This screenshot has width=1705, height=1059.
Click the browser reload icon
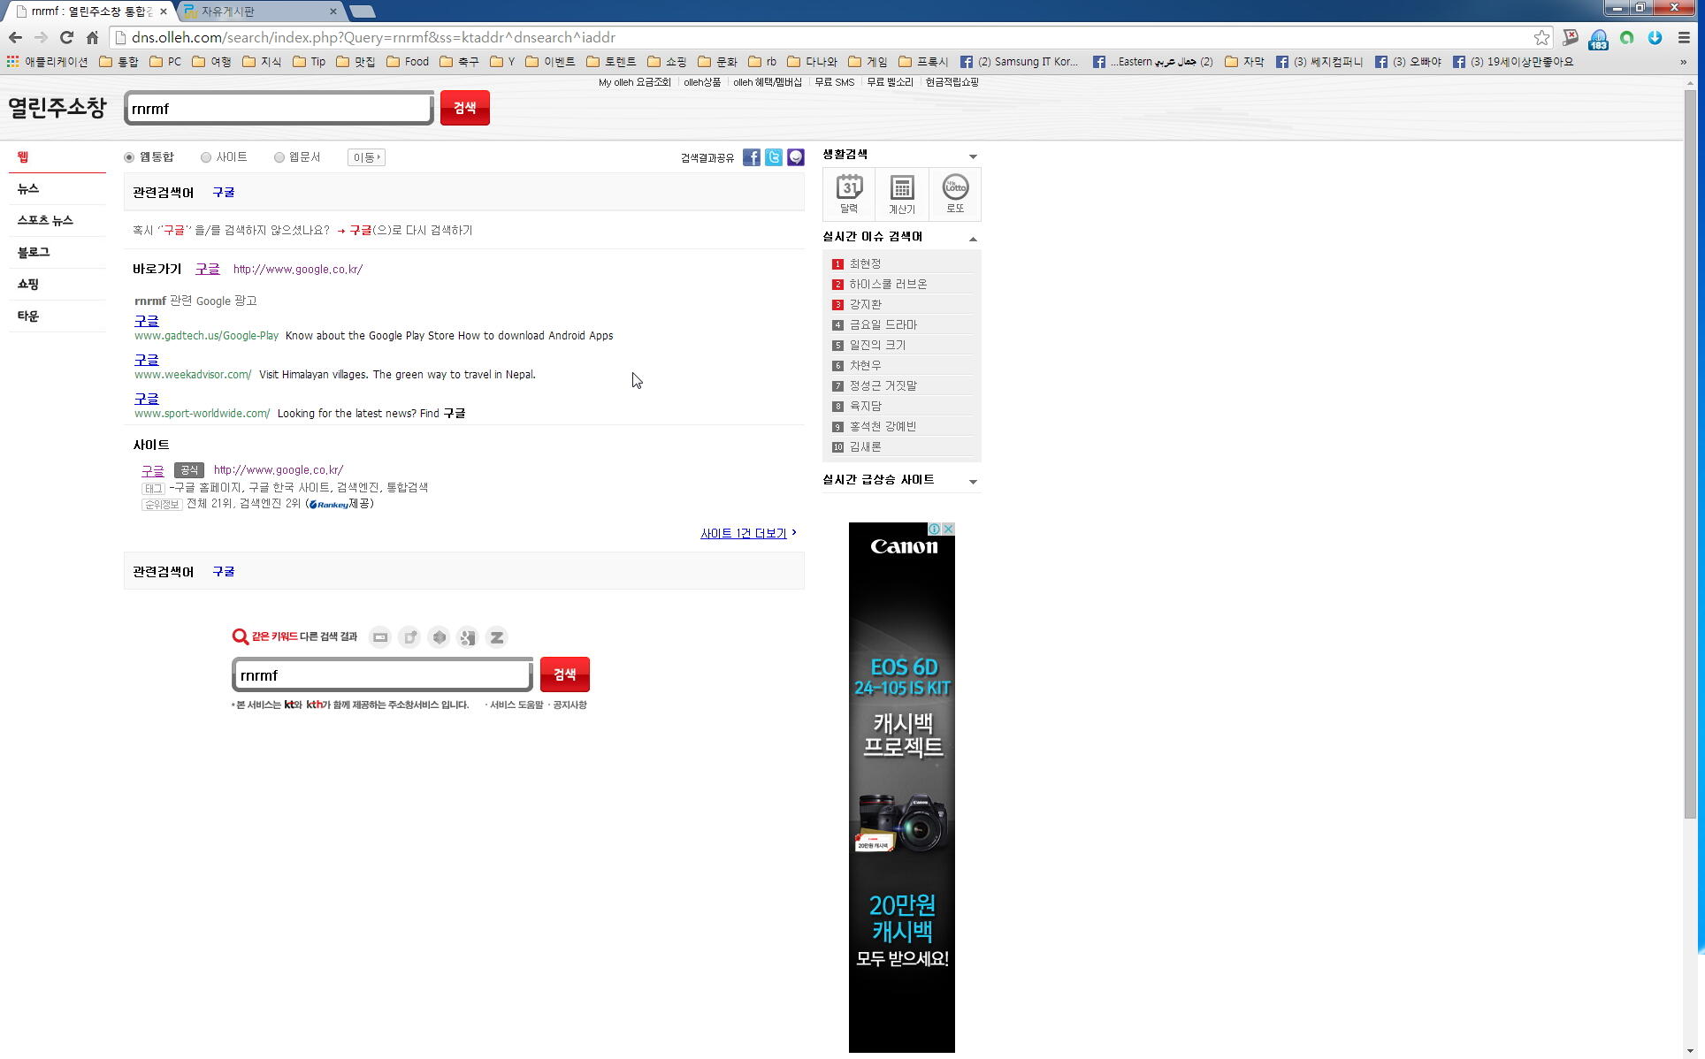point(66,37)
